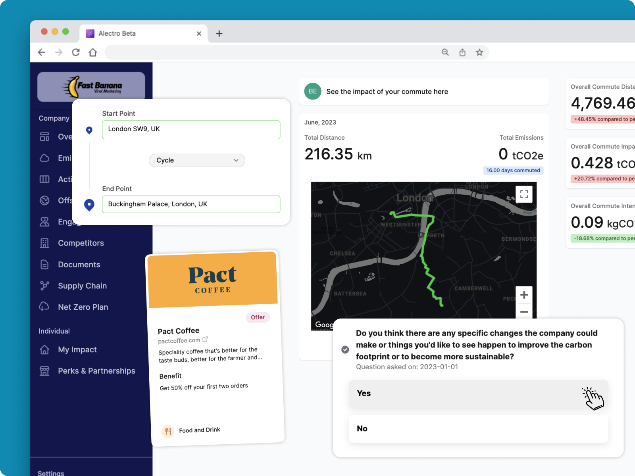Image resolution: width=635 pixels, height=476 pixels.
Task: Click the 16.00 days commuted badge
Action: [x=513, y=170]
